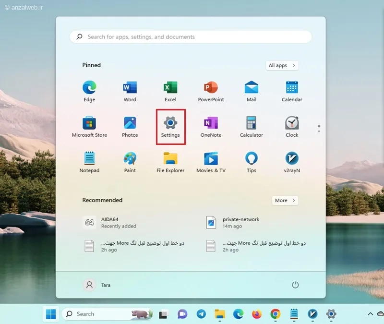Open the Tips app
The image size is (384, 324).
click(251, 162)
